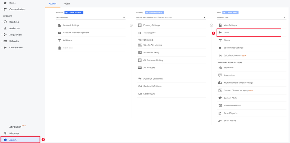Click the Account User Management people icon
This screenshot has width=290, height=143.
[x=60, y=33]
